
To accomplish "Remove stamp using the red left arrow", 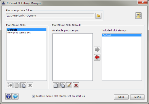I will 97,57.
